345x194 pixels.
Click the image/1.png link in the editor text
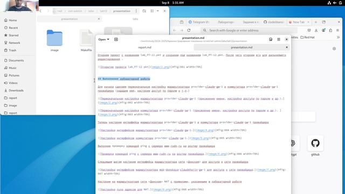point(161,67)
